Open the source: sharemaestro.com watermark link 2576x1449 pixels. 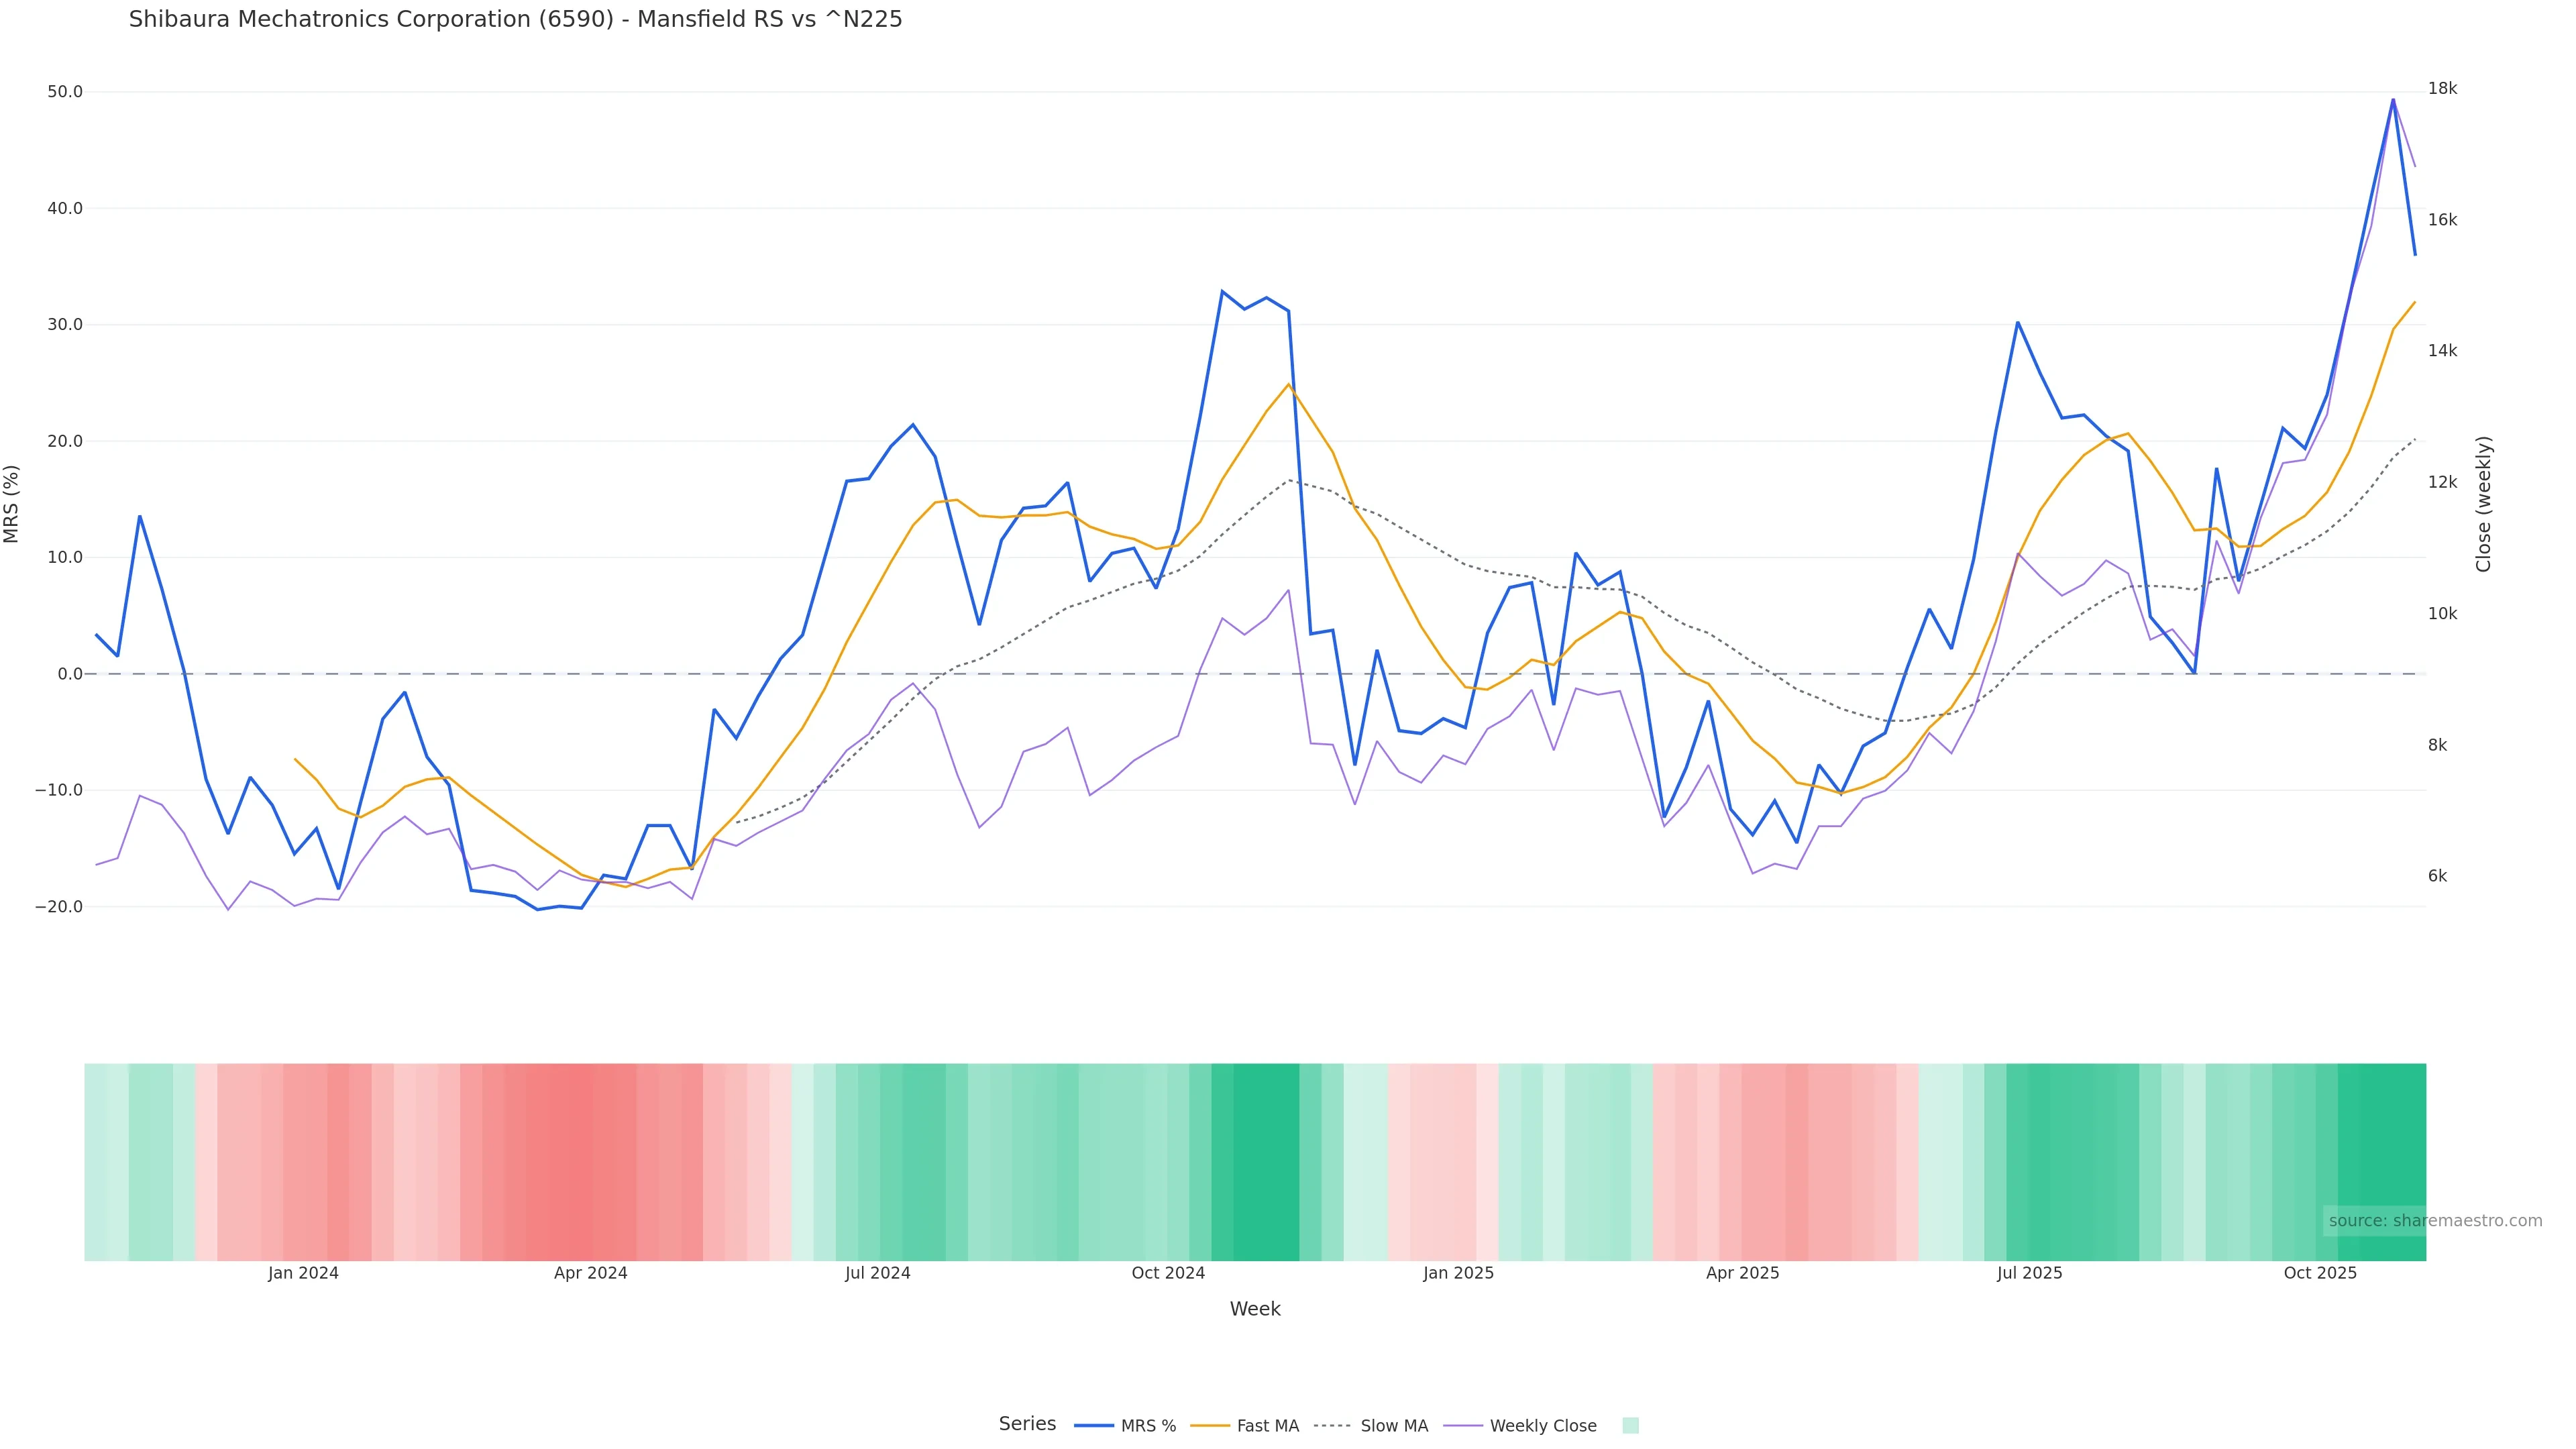[x=2434, y=1220]
